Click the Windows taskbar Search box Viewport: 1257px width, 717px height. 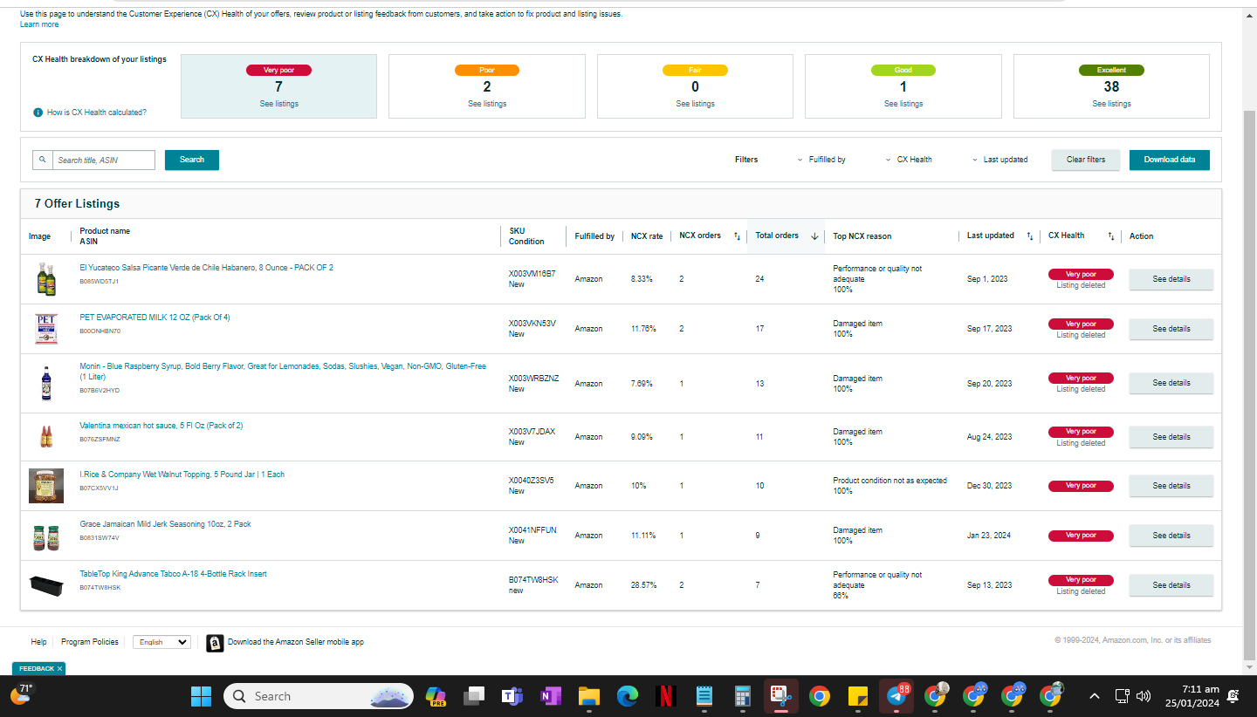(319, 696)
